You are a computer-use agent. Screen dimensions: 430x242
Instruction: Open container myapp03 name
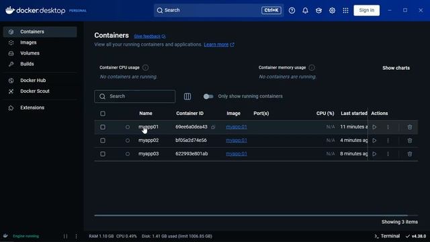(x=148, y=154)
